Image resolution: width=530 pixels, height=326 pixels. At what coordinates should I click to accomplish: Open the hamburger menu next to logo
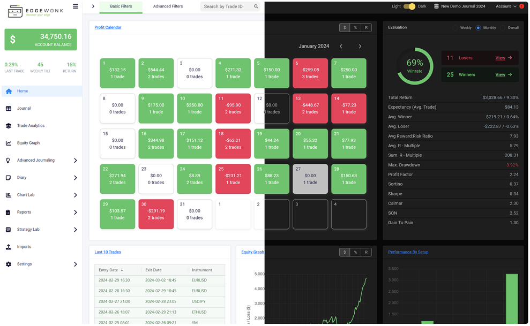click(x=76, y=6)
